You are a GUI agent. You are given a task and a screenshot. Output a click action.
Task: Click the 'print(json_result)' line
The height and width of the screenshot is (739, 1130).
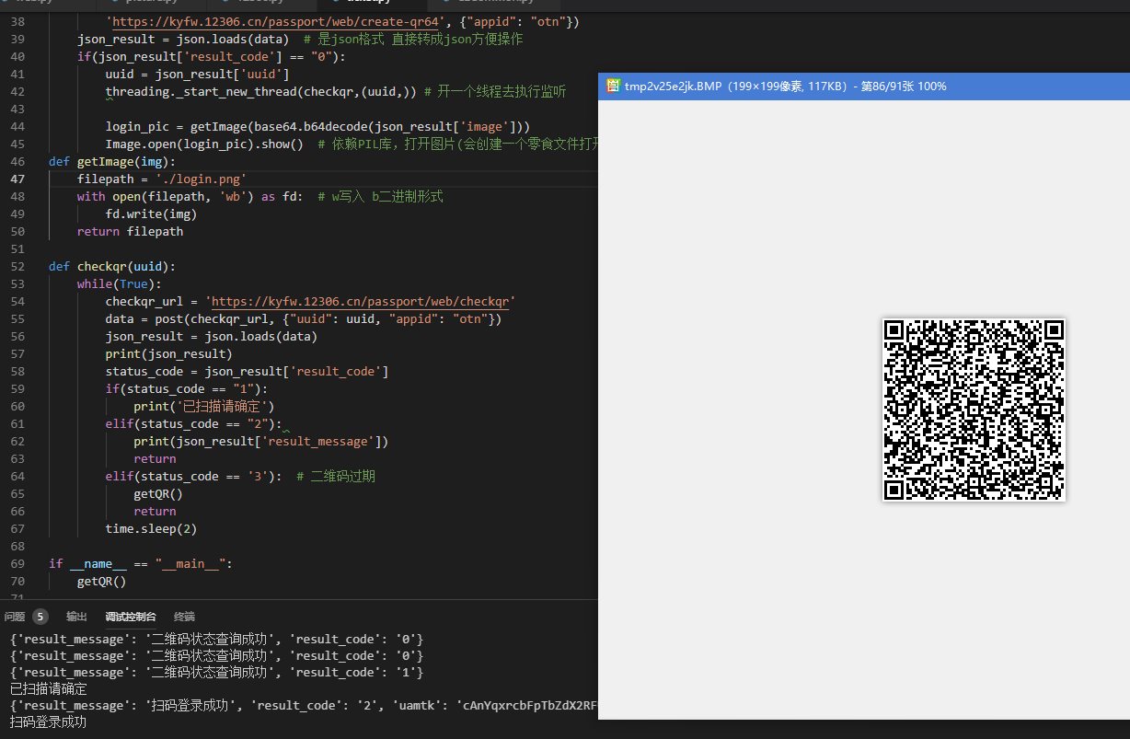(x=168, y=354)
